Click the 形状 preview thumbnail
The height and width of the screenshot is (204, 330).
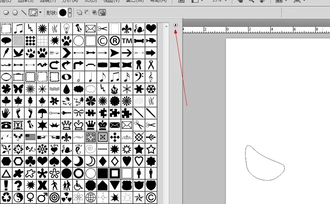click(x=63, y=12)
